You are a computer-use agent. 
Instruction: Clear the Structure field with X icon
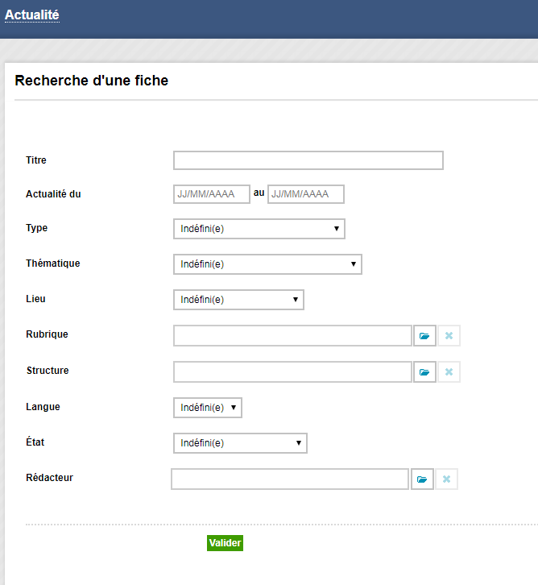(x=449, y=372)
